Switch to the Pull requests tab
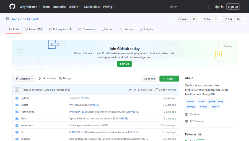The height and width of the screenshot is (141, 249). (61, 29)
